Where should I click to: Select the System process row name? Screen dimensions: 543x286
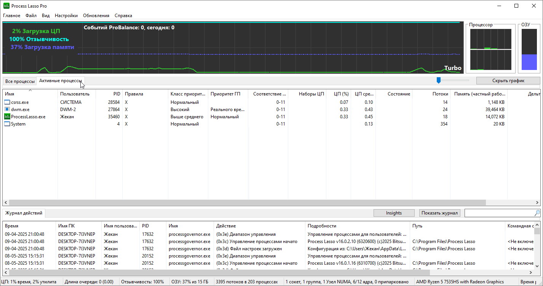pos(18,124)
